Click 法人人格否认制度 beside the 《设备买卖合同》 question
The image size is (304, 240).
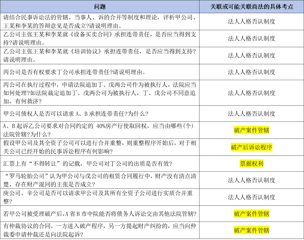click(252, 38)
